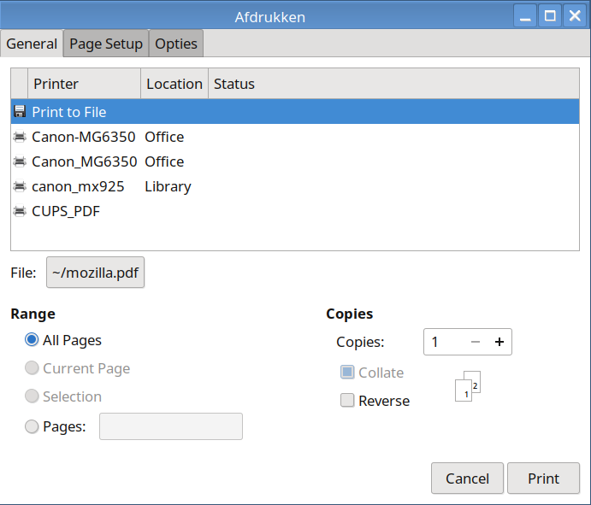Image resolution: width=591 pixels, height=505 pixels.
Task: Select the Pages range radio button
Action: click(32, 426)
